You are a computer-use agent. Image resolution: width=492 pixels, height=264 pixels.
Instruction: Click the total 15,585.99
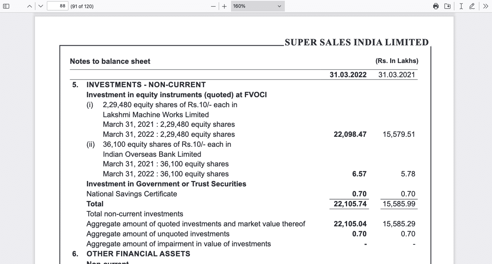(399, 204)
